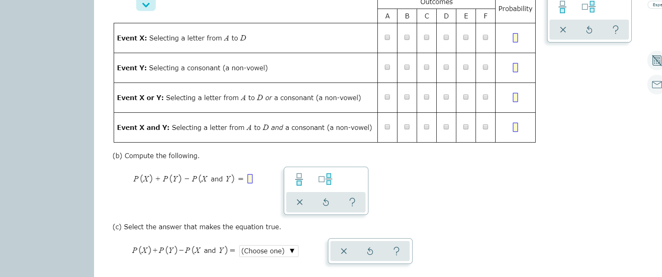This screenshot has height=277, width=662.
Task: Select the Probability column header
Action: pos(515,9)
